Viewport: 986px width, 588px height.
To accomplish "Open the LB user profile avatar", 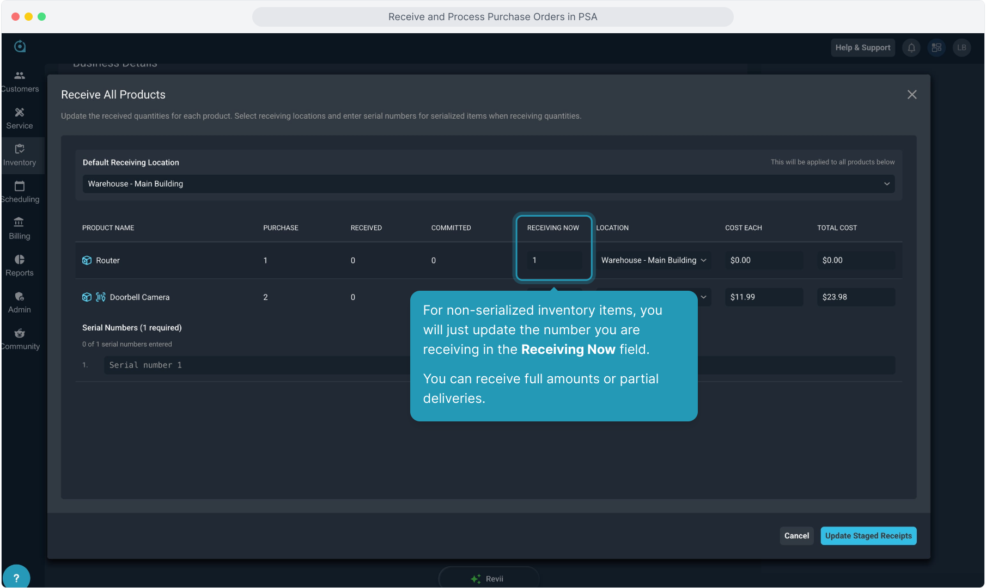I will tap(961, 48).
